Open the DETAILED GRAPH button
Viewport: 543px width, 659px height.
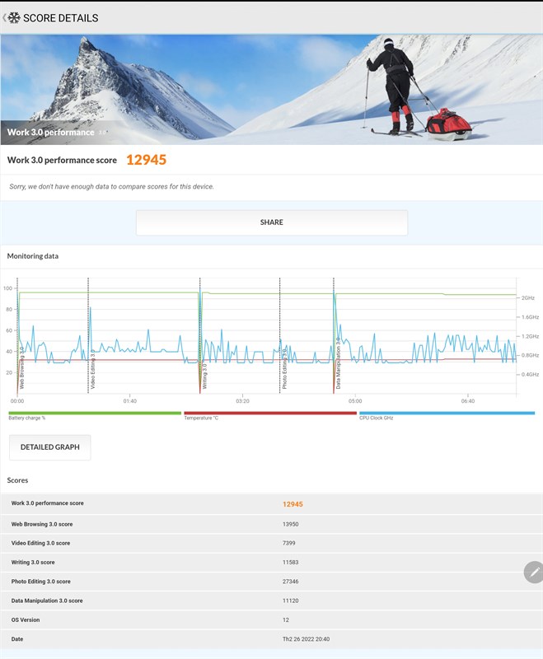point(50,447)
